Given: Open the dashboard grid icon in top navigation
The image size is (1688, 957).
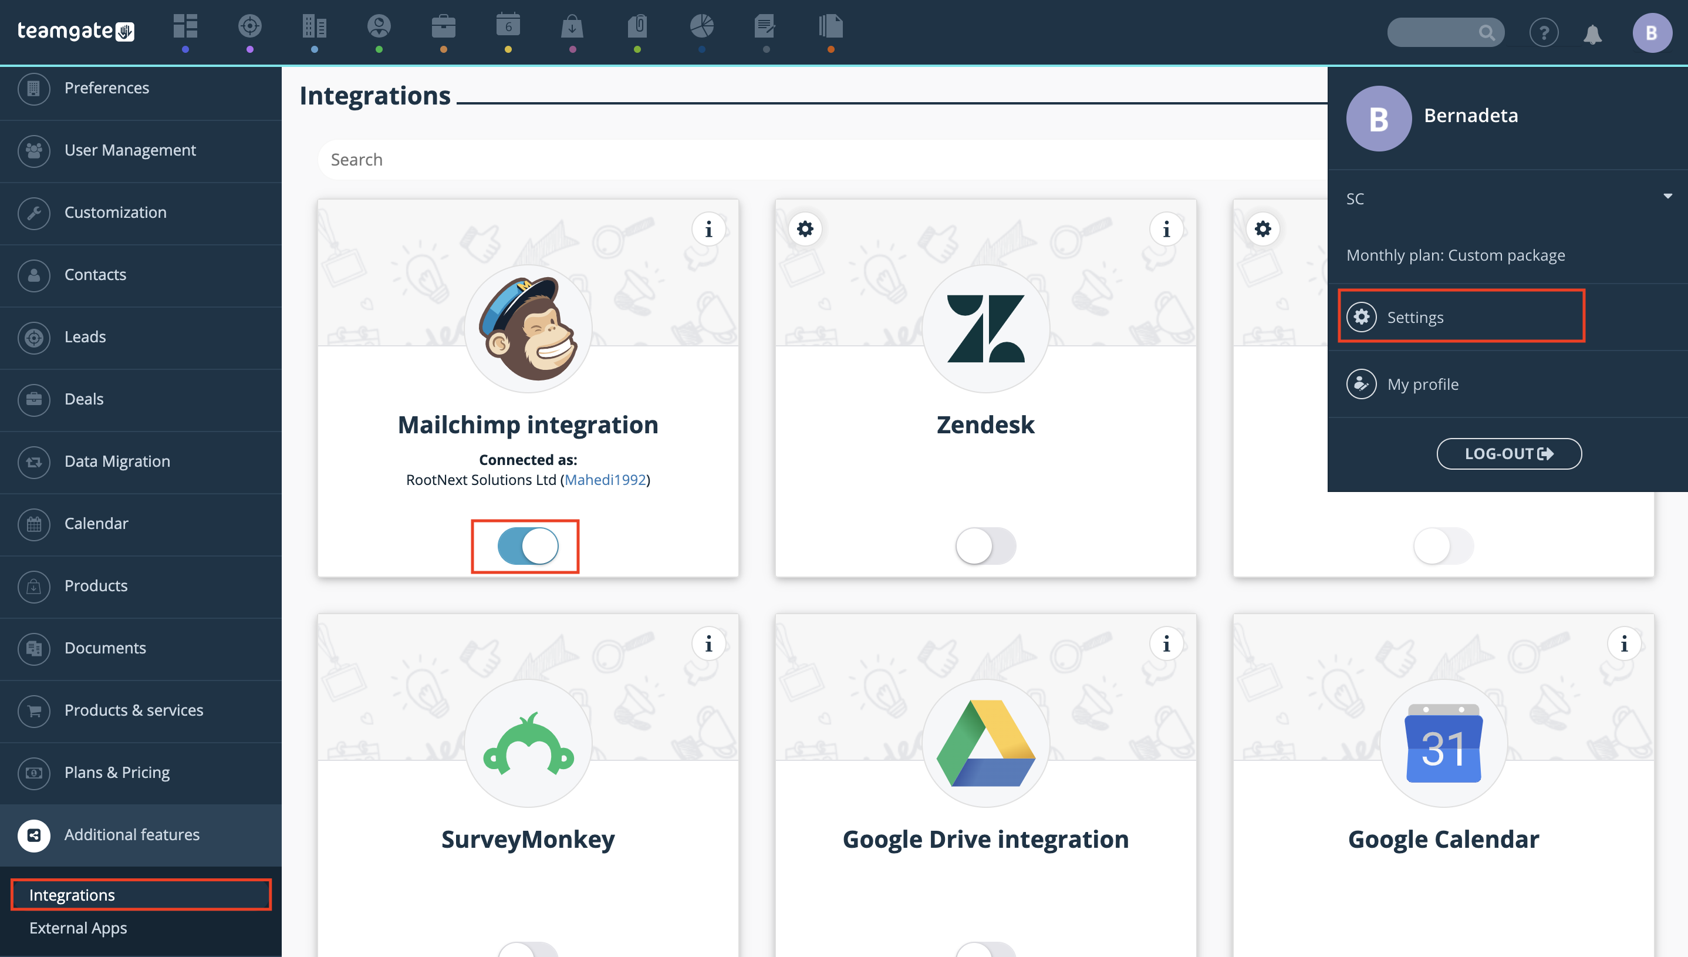Looking at the screenshot, I should (185, 26).
